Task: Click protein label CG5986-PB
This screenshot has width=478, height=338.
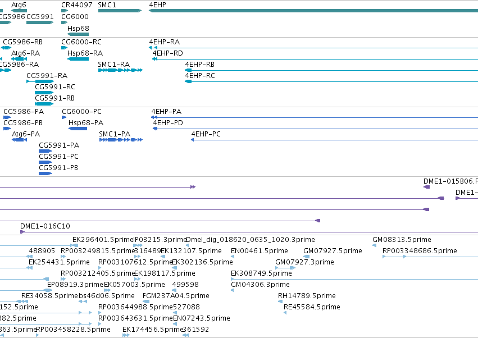Action: [x=23, y=123]
